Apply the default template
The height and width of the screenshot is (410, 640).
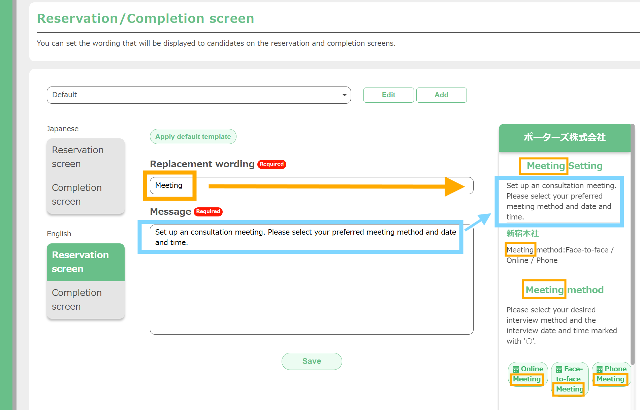click(193, 137)
